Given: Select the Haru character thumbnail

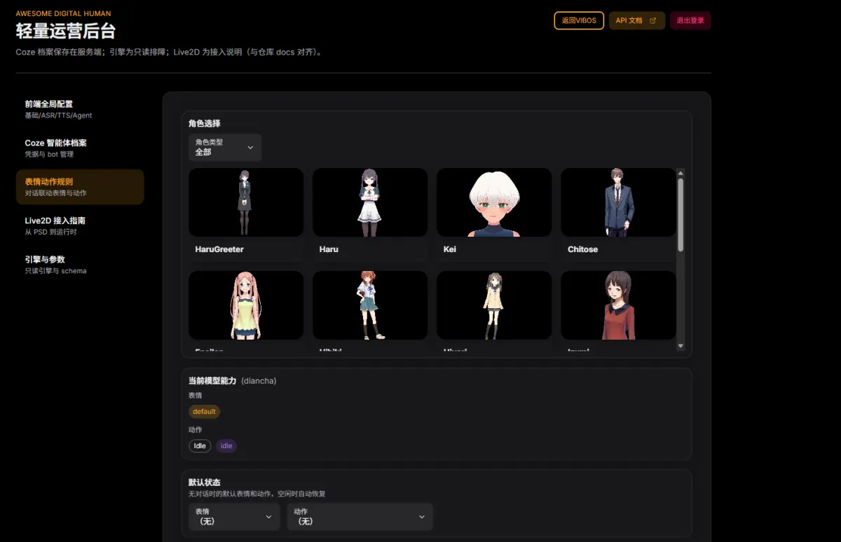Looking at the screenshot, I should tap(370, 202).
